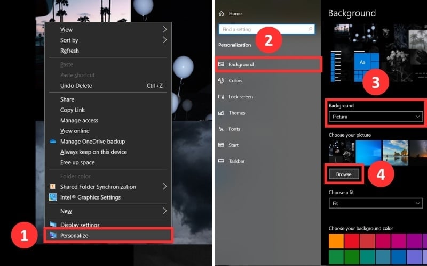Click the Display settings monitor icon
Image resolution: width=427 pixels, height=266 pixels.
(53, 225)
